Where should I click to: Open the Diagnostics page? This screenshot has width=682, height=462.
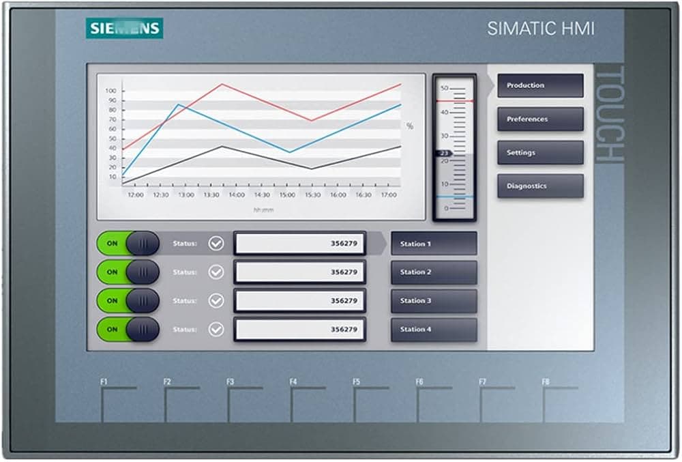coord(540,186)
